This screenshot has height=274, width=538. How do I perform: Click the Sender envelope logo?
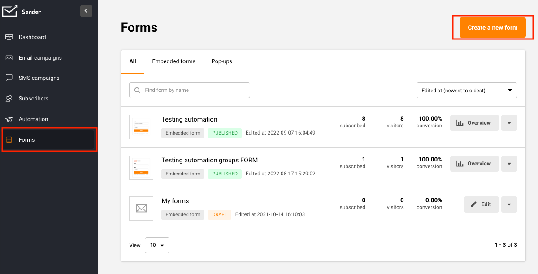10,11
